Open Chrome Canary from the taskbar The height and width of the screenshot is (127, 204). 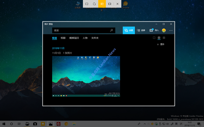[66, 124]
